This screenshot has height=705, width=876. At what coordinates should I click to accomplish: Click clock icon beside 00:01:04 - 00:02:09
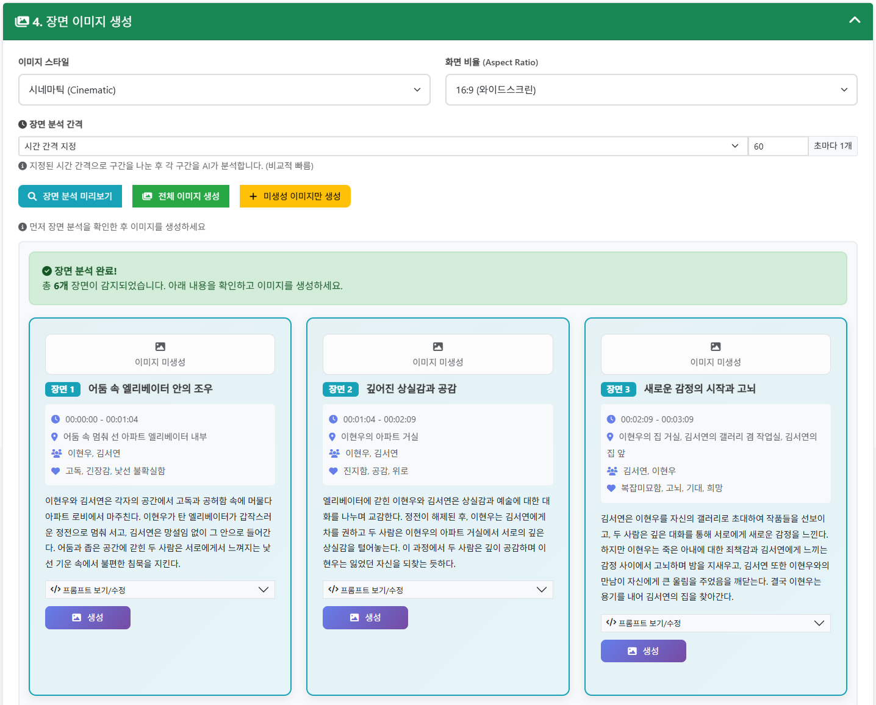[333, 419]
